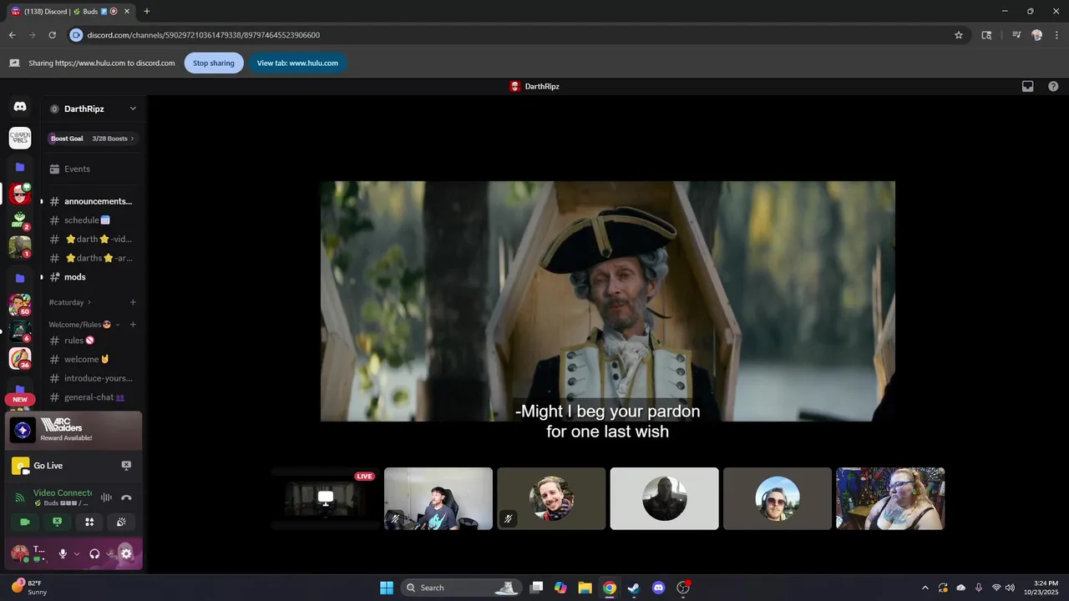Focus the Chrome address bar

(x=518, y=35)
